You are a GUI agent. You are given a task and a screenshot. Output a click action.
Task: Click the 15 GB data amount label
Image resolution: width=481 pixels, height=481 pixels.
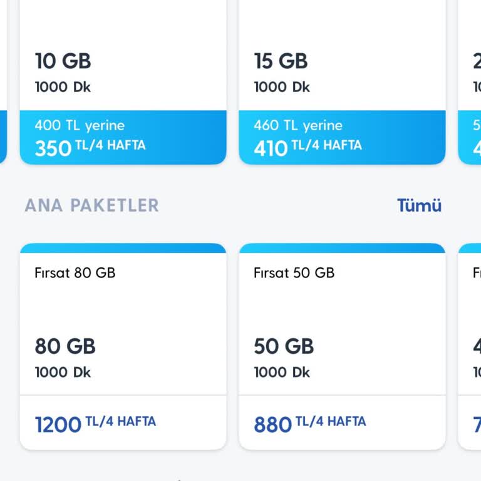pyautogui.click(x=281, y=61)
